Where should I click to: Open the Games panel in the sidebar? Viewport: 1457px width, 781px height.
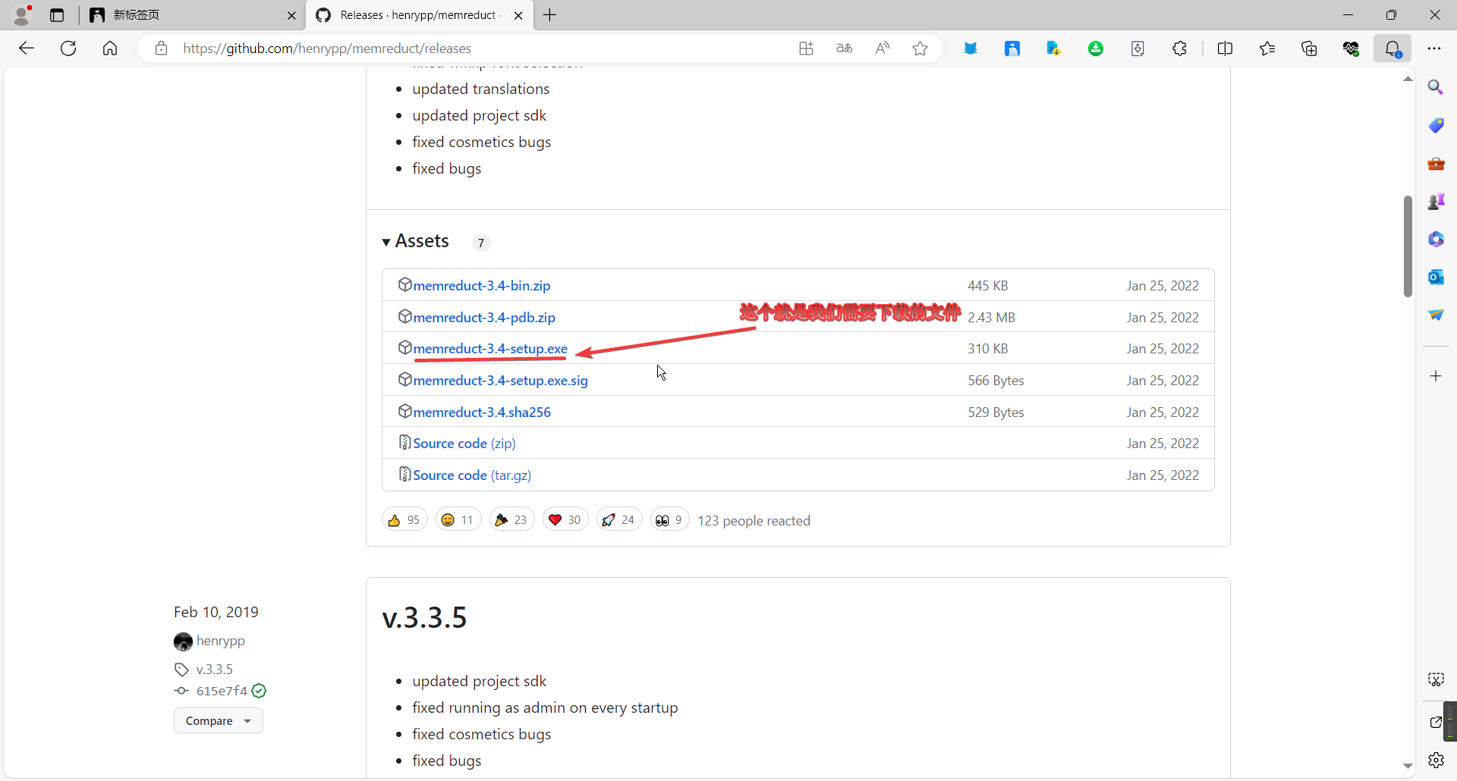tap(1437, 201)
